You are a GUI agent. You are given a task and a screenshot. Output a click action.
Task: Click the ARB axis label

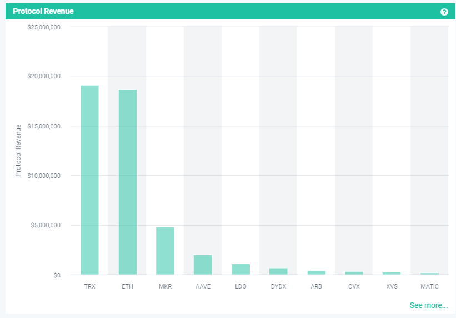coord(317,286)
